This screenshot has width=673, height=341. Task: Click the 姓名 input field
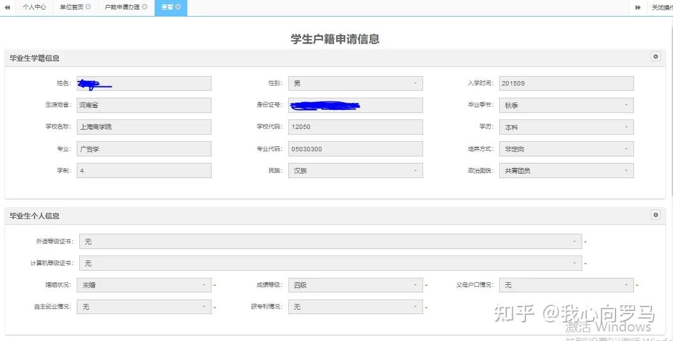click(144, 83)
